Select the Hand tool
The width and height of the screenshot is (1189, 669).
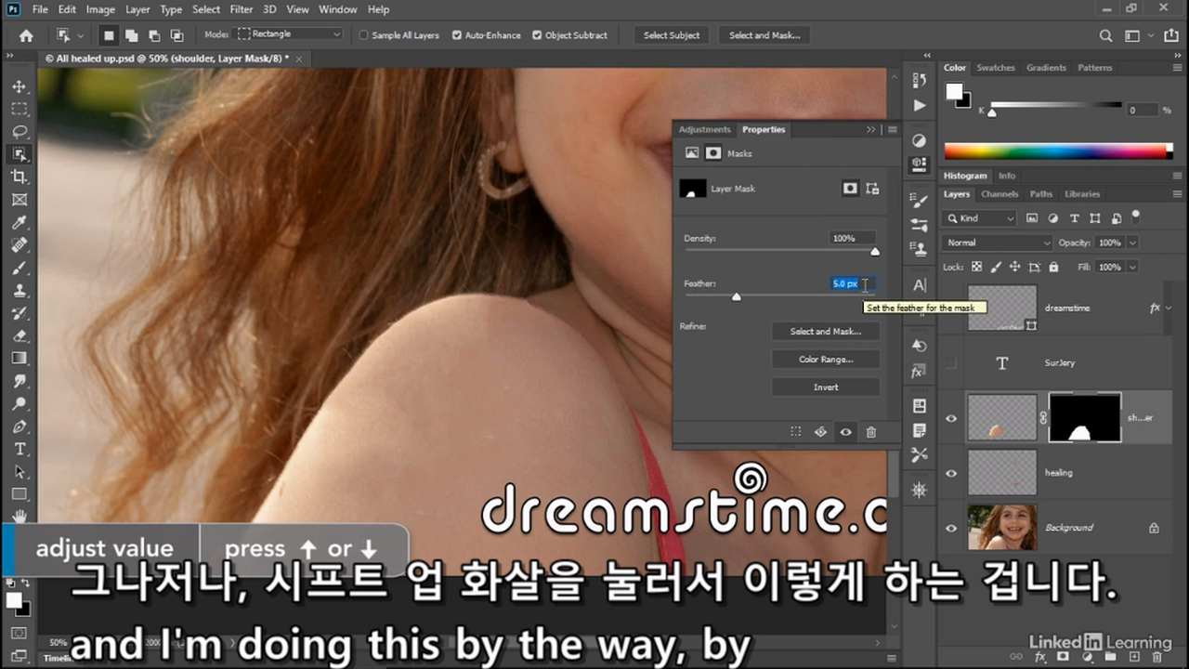point(20,517)
